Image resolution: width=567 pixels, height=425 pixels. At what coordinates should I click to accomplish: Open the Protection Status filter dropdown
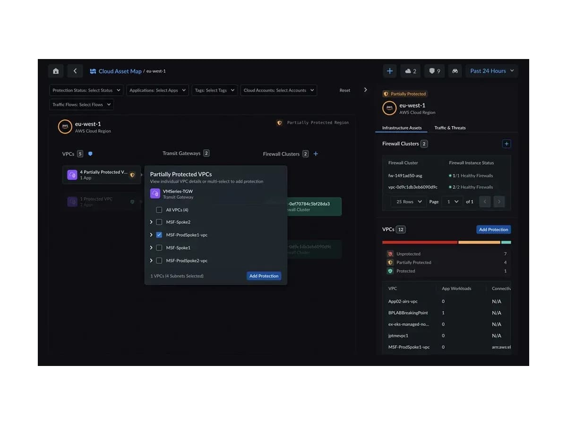86,90
